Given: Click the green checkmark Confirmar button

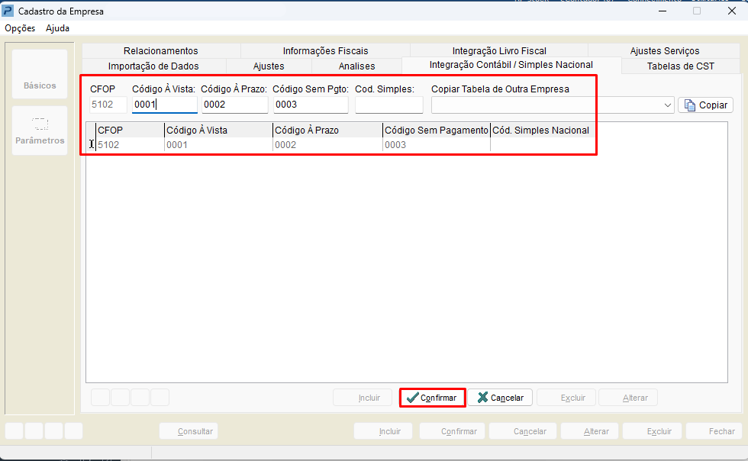Looking at the screenshot, I should [x=432, y=398].
